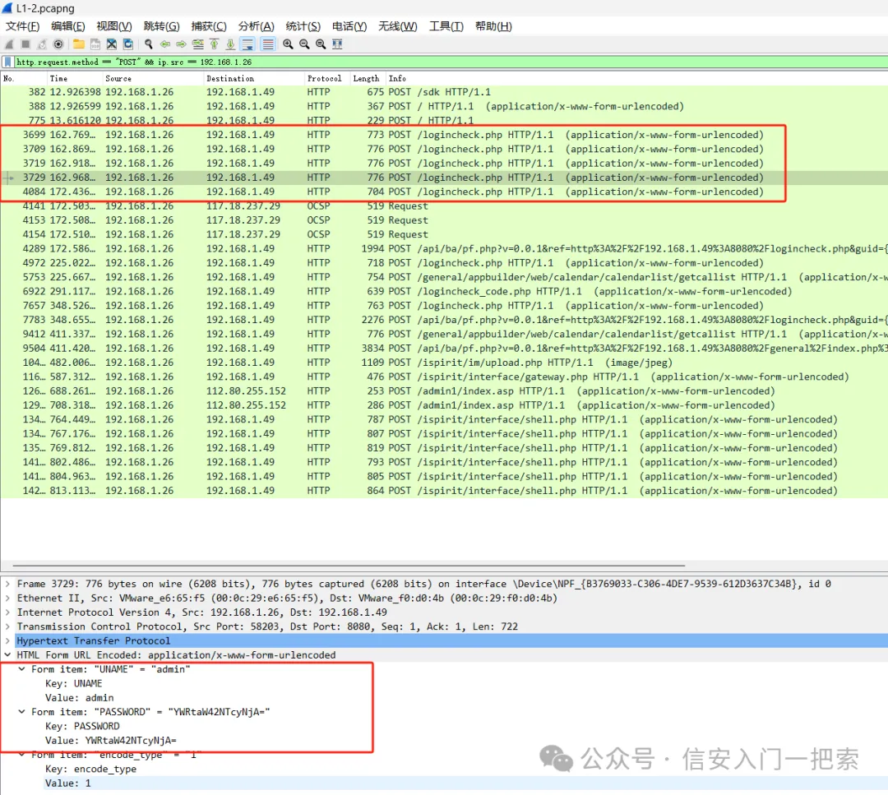Reload the capture file icon

coord(128,44)
